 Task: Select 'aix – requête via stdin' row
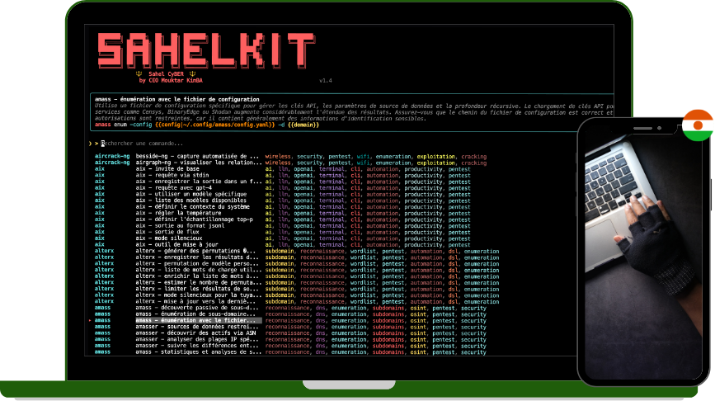(x=282, y=175)
